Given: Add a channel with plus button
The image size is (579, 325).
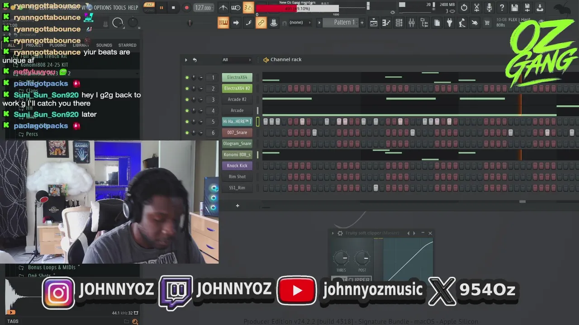Looking at the screenshot, I should pyautogui.click(x=237, y=206).
